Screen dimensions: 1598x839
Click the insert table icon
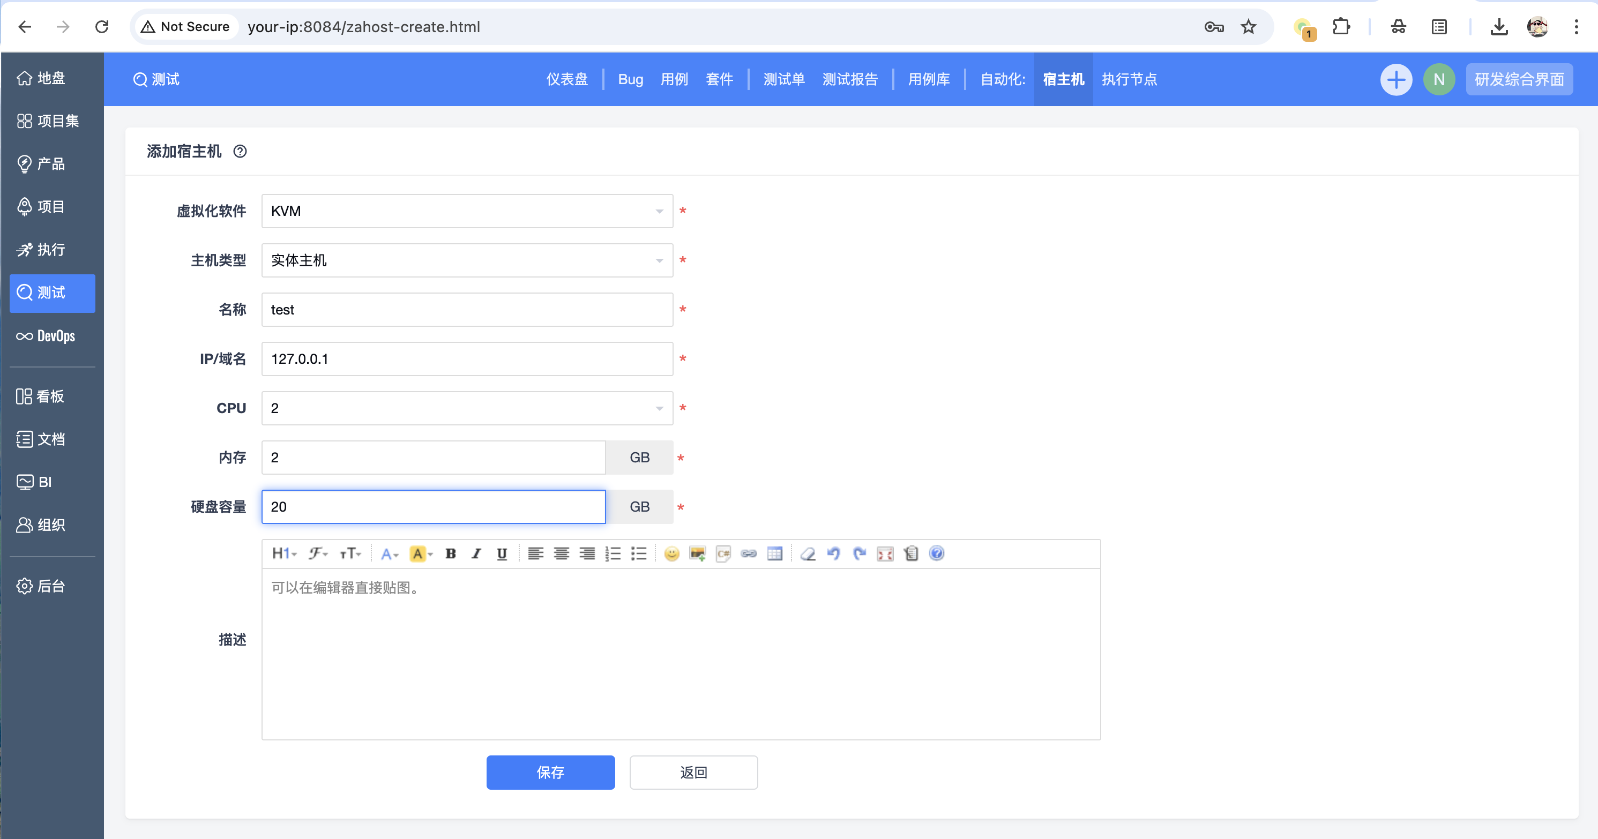(775, 554)
